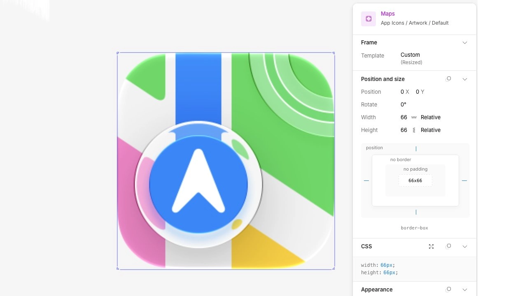Viewport: 527px width, 296px height.
Task: Select the 0 Y position value
Action: (420, 92)
